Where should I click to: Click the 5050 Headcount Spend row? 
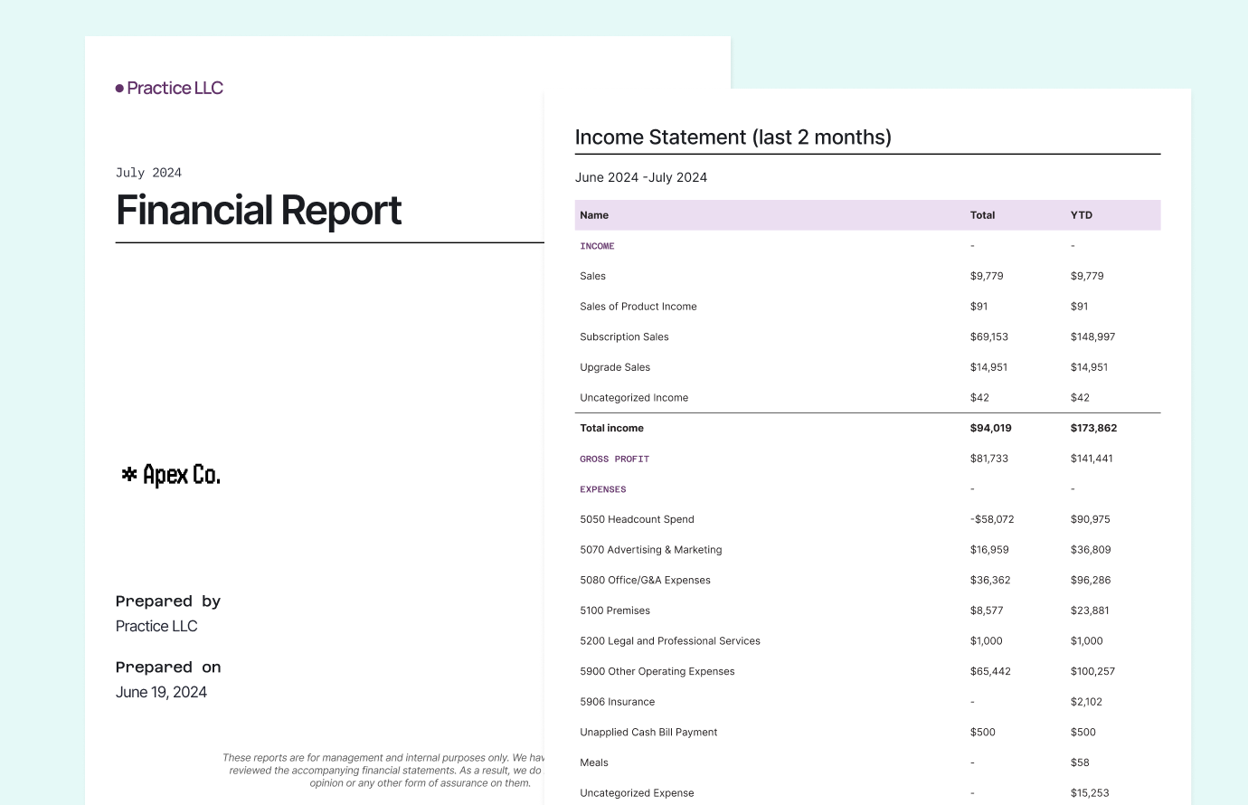[x=637, y=519]
